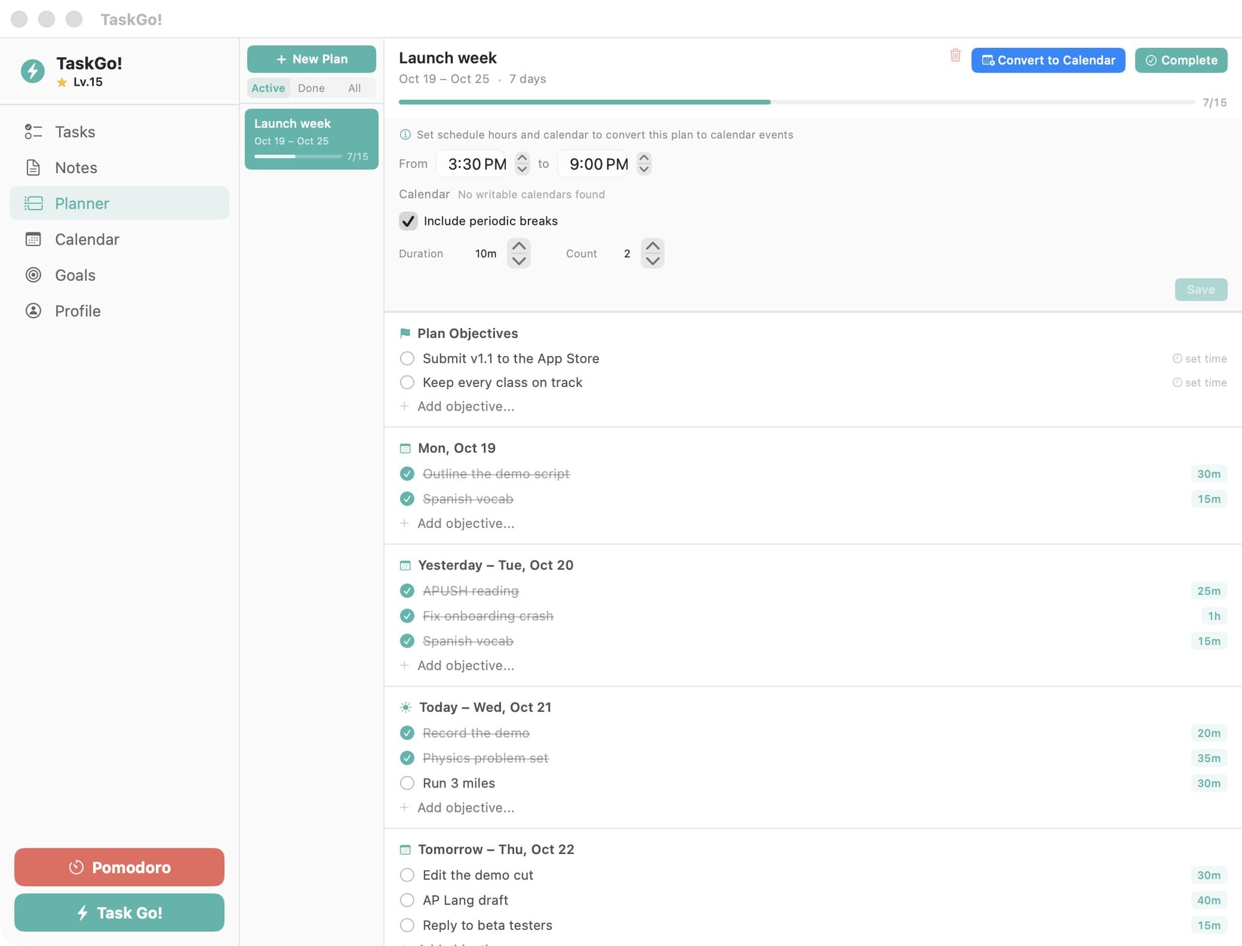Screen dimensions: 1242x946
Task: Click the star icon next to Lv.15
Action: point(62,82)
